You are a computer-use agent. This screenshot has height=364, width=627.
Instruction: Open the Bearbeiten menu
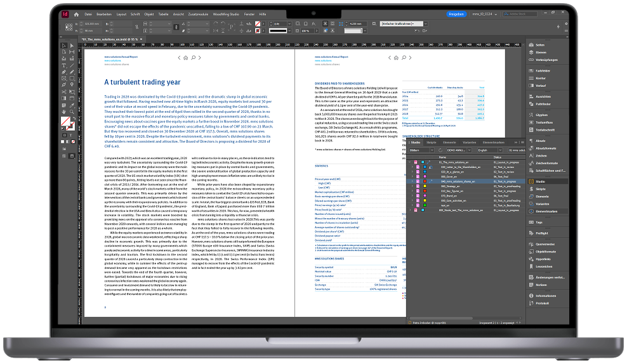coord(104,15)
